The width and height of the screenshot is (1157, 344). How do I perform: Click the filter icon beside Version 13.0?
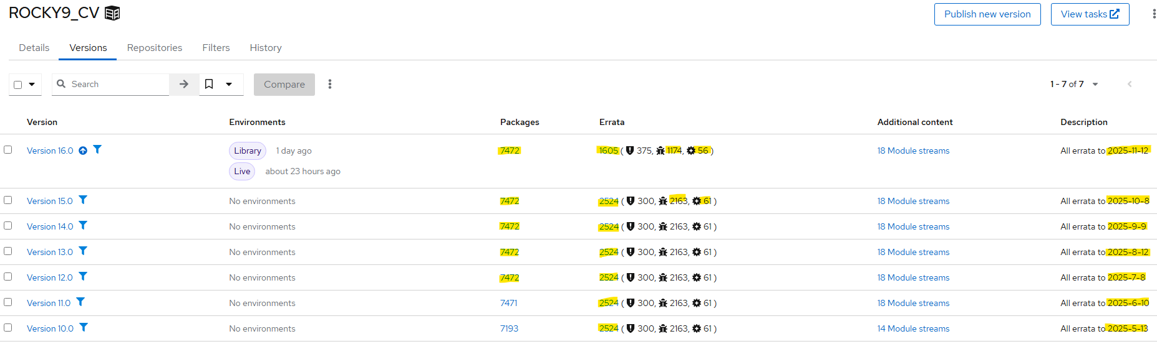pos(83,251)
